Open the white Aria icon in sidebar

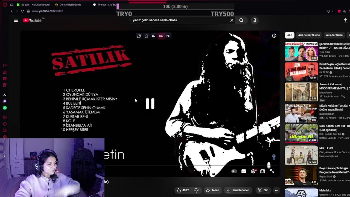(5, 95)
